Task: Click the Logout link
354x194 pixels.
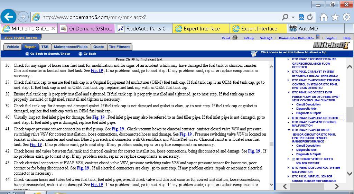Action: [x=331, y=38]
